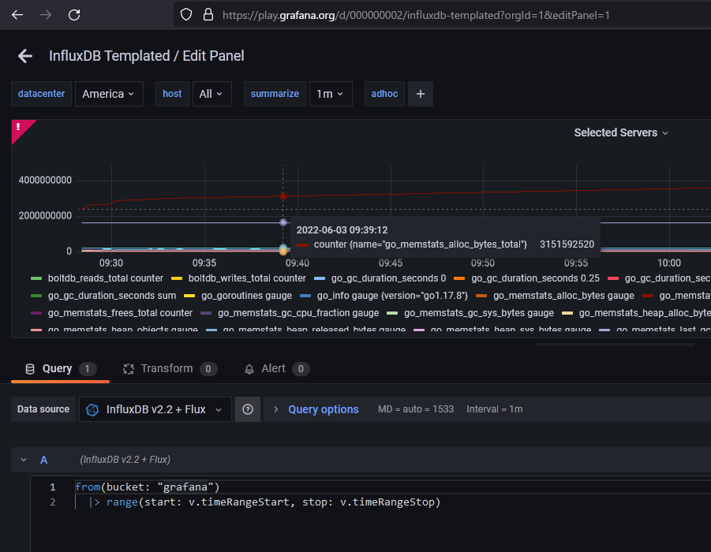Click the adhoc filter label
711x552 pixels.
pyautogui.click(x=384, y=94)
